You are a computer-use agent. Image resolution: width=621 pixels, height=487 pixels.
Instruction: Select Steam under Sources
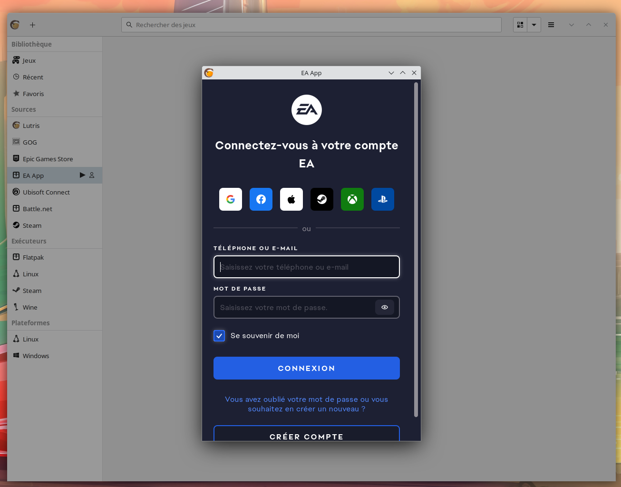point(55,225)
